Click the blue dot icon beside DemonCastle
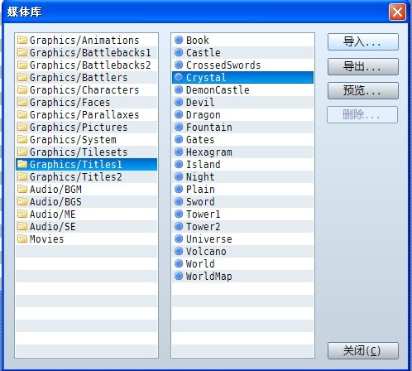This screenshot has width=412, height=371. (179, 89)
